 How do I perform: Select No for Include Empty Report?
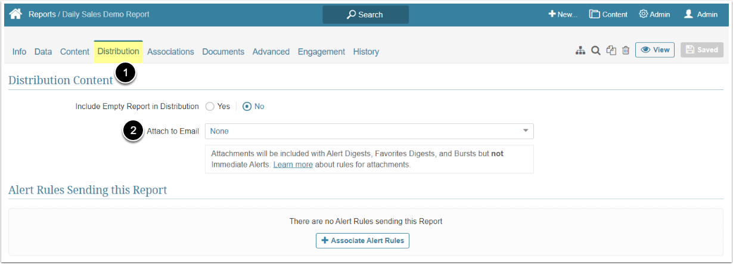pos(247,107)
